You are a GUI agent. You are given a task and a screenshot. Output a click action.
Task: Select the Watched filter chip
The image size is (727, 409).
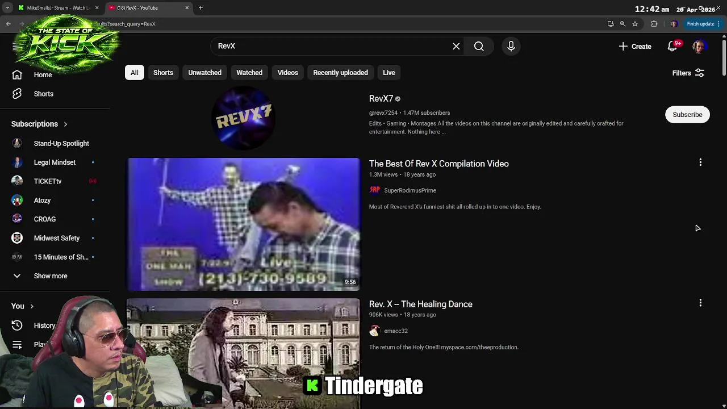coord(249,73)
